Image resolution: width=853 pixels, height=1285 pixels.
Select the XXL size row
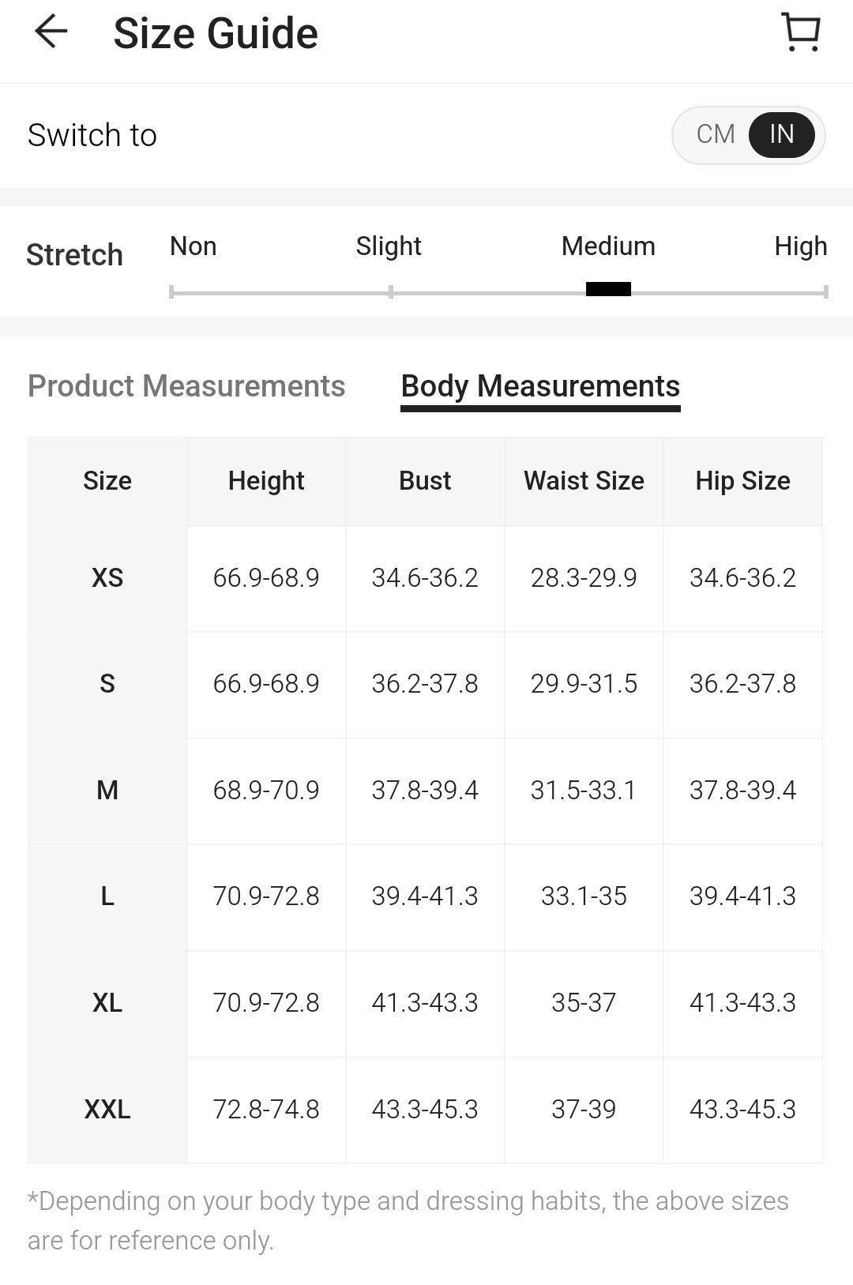[x=107, y=1110]
